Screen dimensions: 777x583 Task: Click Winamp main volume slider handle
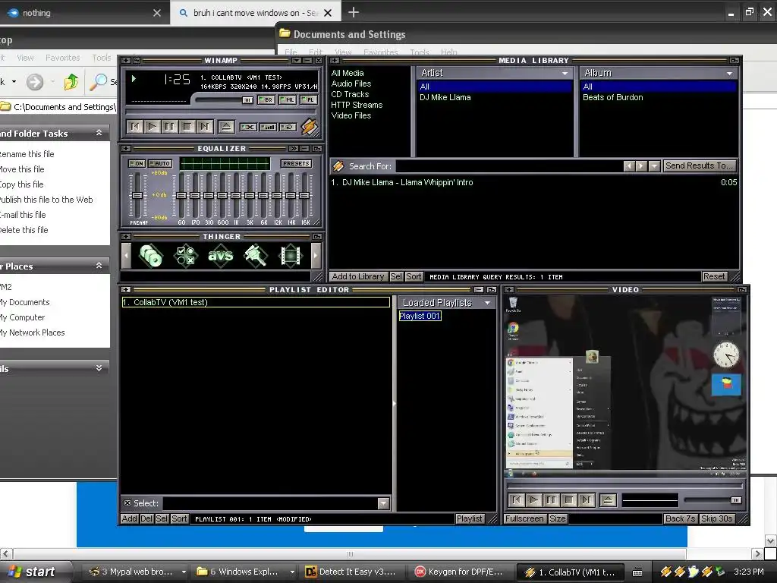pyautogui.click(x=247, y=100)
